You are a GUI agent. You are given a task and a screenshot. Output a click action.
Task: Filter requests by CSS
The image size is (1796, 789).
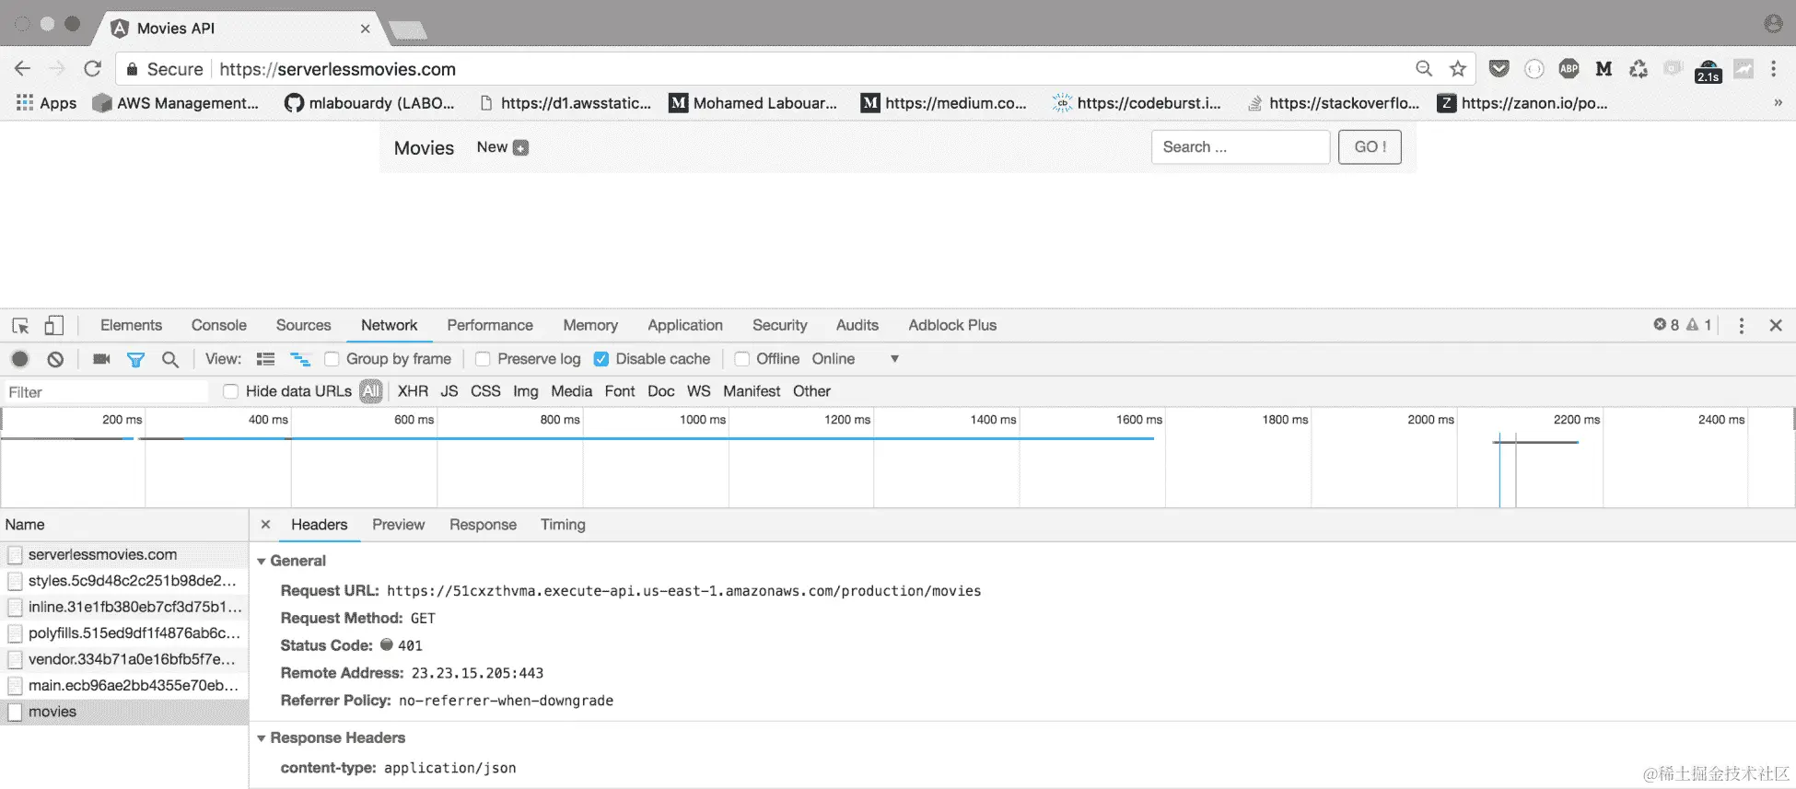pyautogui.click(x=485, y=391)
